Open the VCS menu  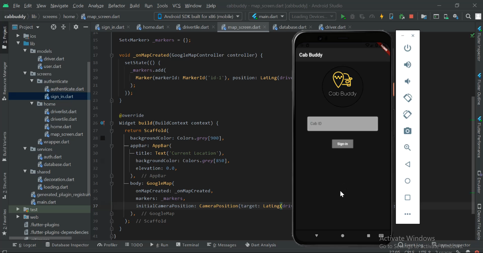[x=176, y=6]
